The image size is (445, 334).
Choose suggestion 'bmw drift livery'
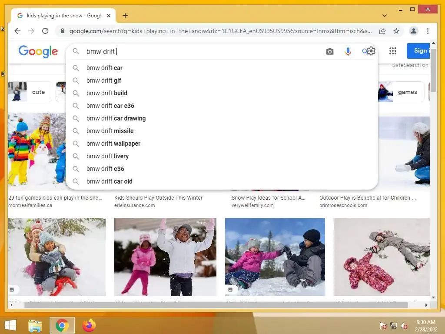[x=222, y=156]
